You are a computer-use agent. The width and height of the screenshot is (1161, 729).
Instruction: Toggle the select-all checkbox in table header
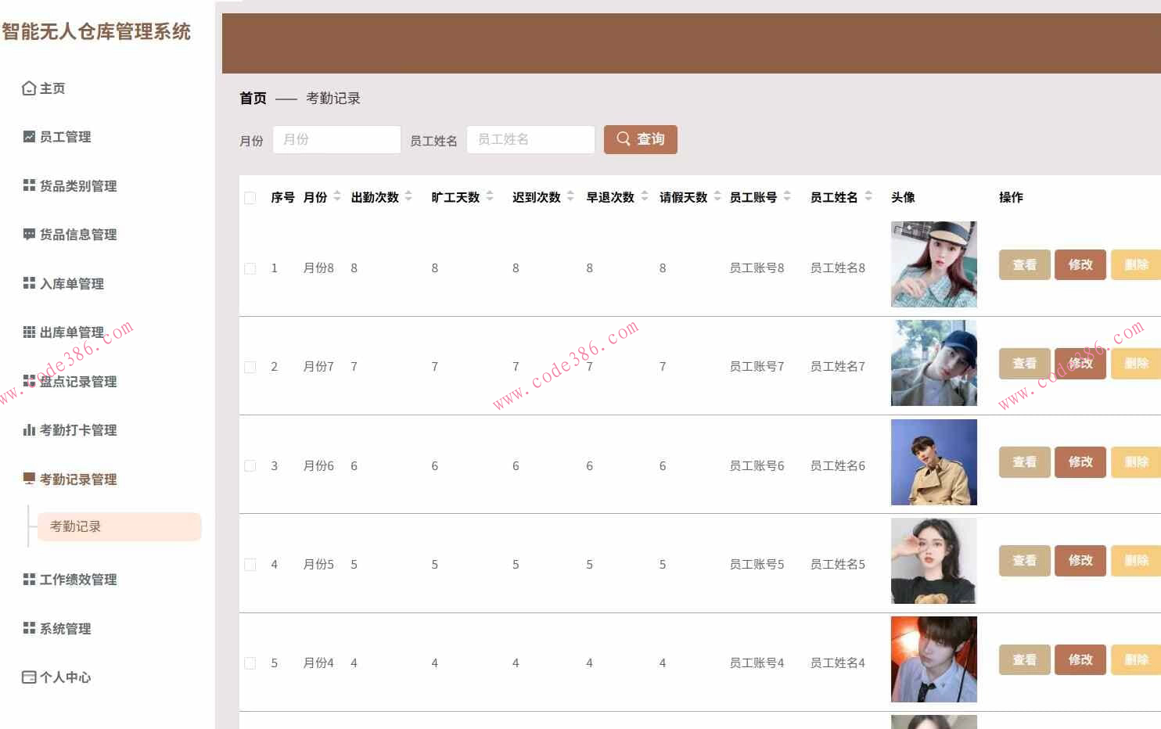250,198
